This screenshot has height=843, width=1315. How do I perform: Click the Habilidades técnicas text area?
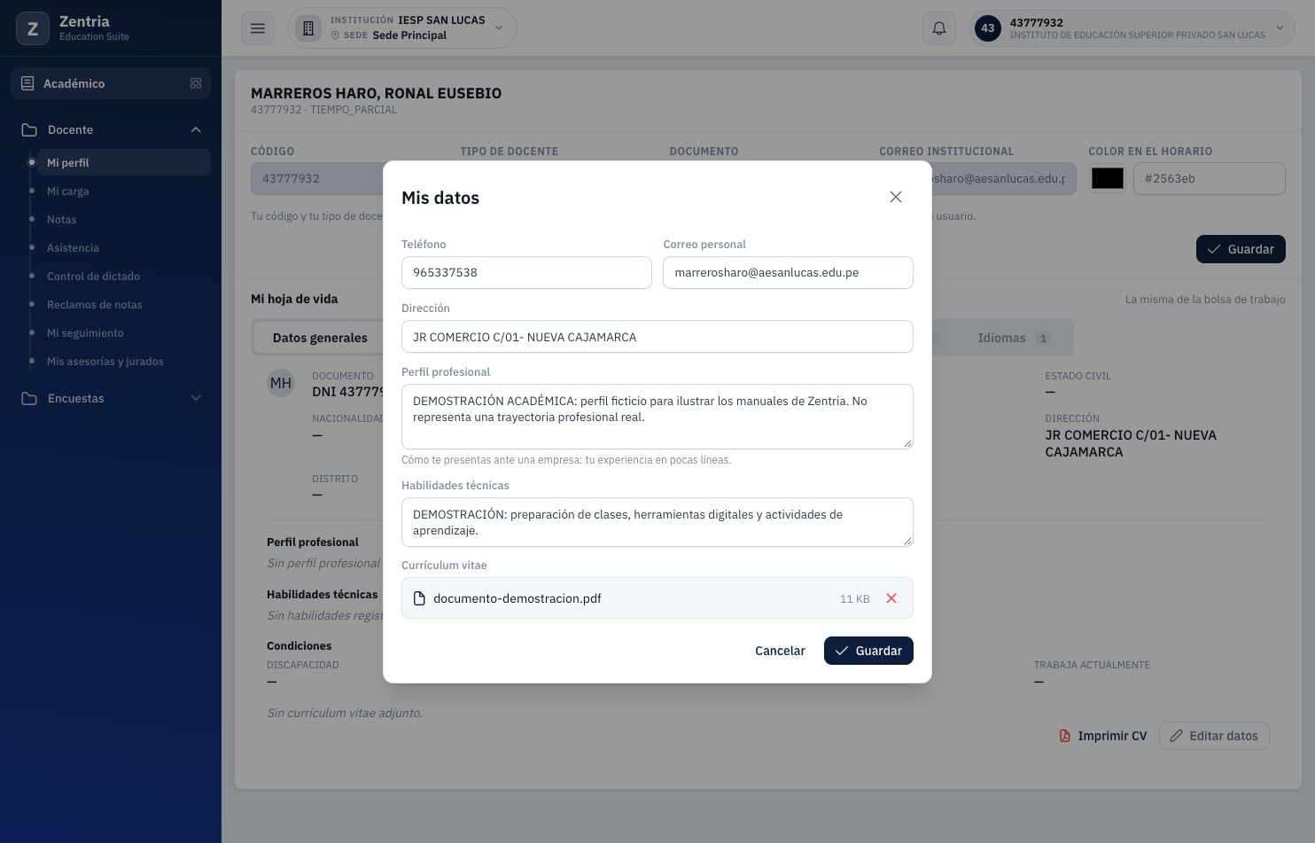tap(657, 522)
